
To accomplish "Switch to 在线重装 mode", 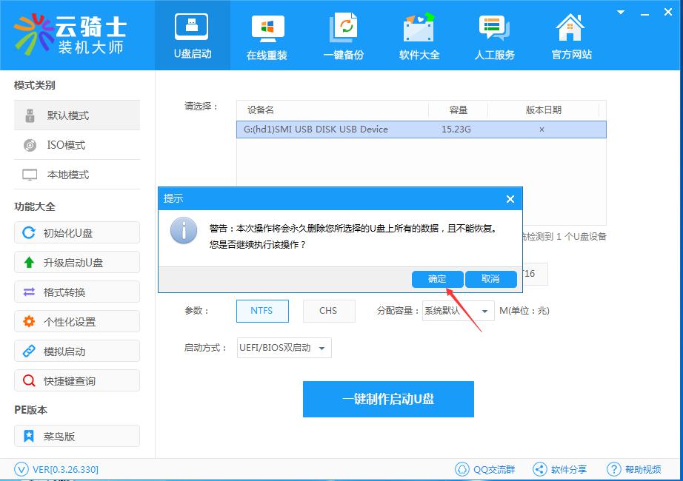I will (267, 35).
